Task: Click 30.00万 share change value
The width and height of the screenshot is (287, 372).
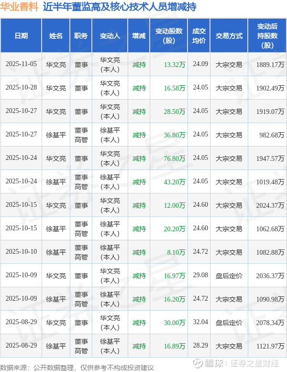Action: click(x=175, y=323)
